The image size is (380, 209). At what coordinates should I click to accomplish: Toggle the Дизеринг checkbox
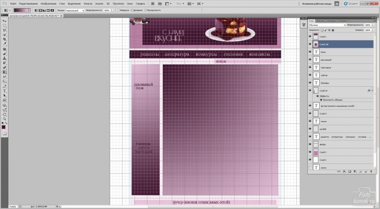(132, 10)
